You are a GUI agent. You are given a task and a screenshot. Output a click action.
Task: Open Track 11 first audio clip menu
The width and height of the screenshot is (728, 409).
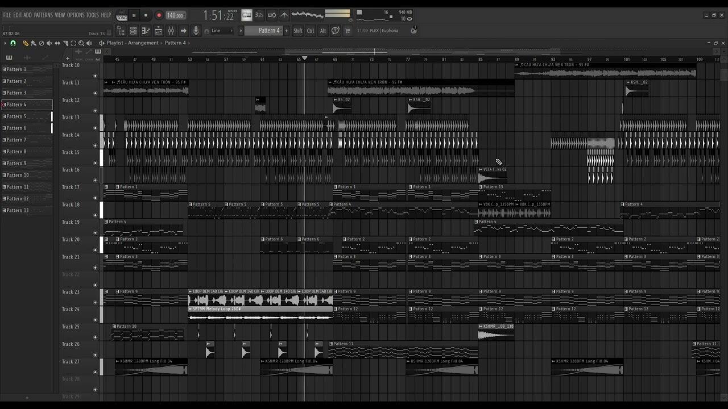tap(106, 82)
